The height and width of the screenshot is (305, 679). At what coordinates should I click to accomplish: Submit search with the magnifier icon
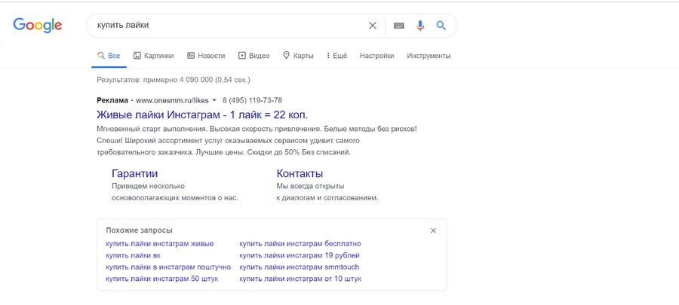click(441, 26)
